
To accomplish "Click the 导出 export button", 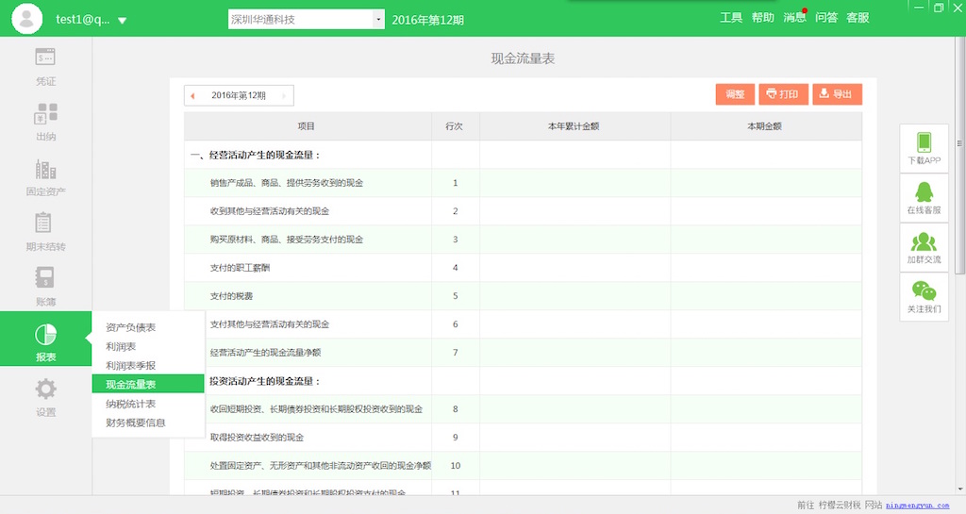I will click(836, 94).
